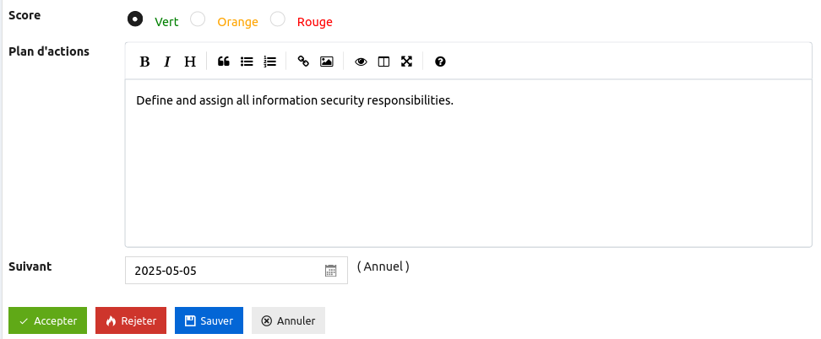821x339 pixels.
Task: Insert a blockquote with the quote icon
Action: pos(224,62)
